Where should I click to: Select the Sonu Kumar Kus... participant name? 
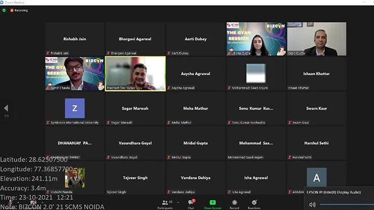pos(256,108)
